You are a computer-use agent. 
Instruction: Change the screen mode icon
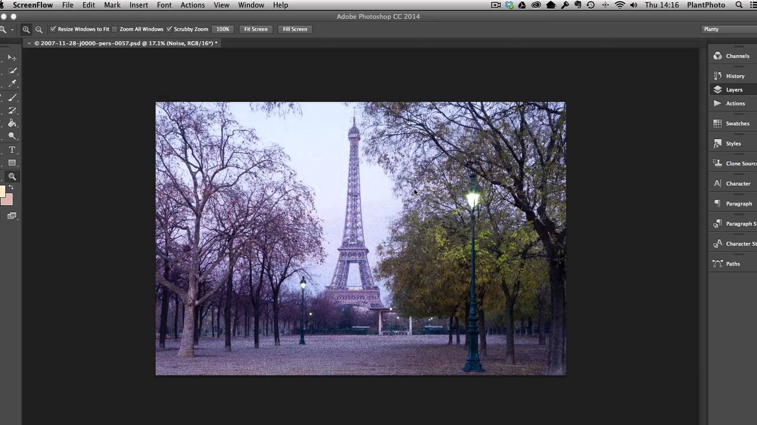[12, 216]
